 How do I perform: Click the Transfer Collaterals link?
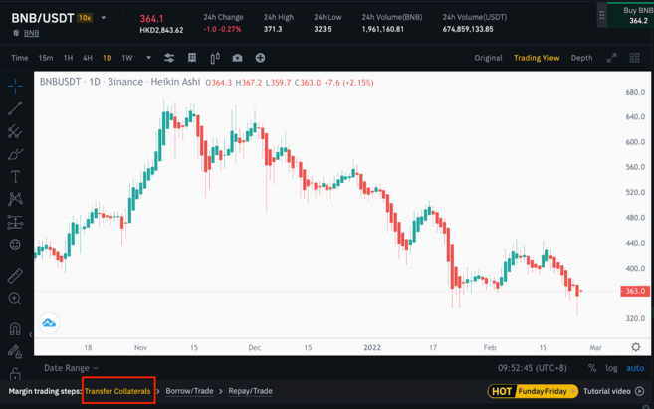(x=117, y=391)
